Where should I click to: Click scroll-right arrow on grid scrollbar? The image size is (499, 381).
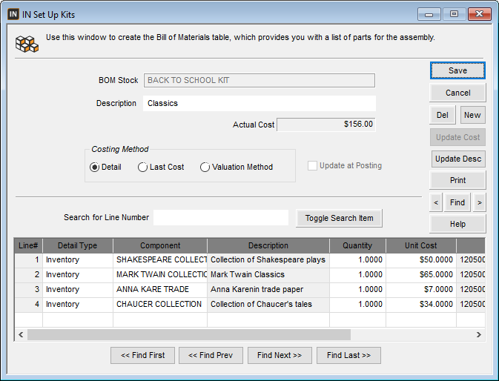[x=479, y=334]
